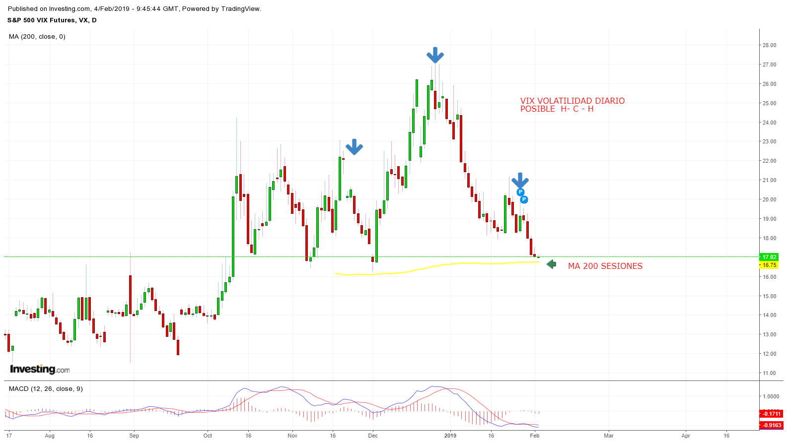Viewport: 787px width, 442px height.
Task: Select the POSIBLE H- C - H annotation text
Action: 557,109
